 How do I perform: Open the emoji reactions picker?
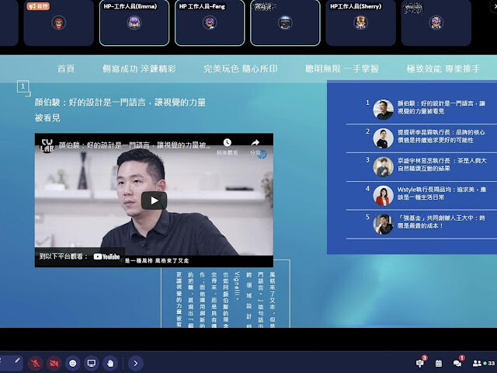(72, 363)
